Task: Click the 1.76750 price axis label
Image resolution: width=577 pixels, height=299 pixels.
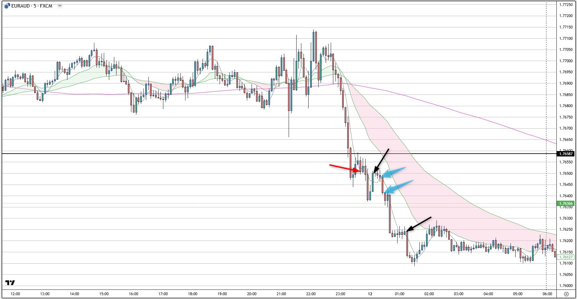Action: 566,117
